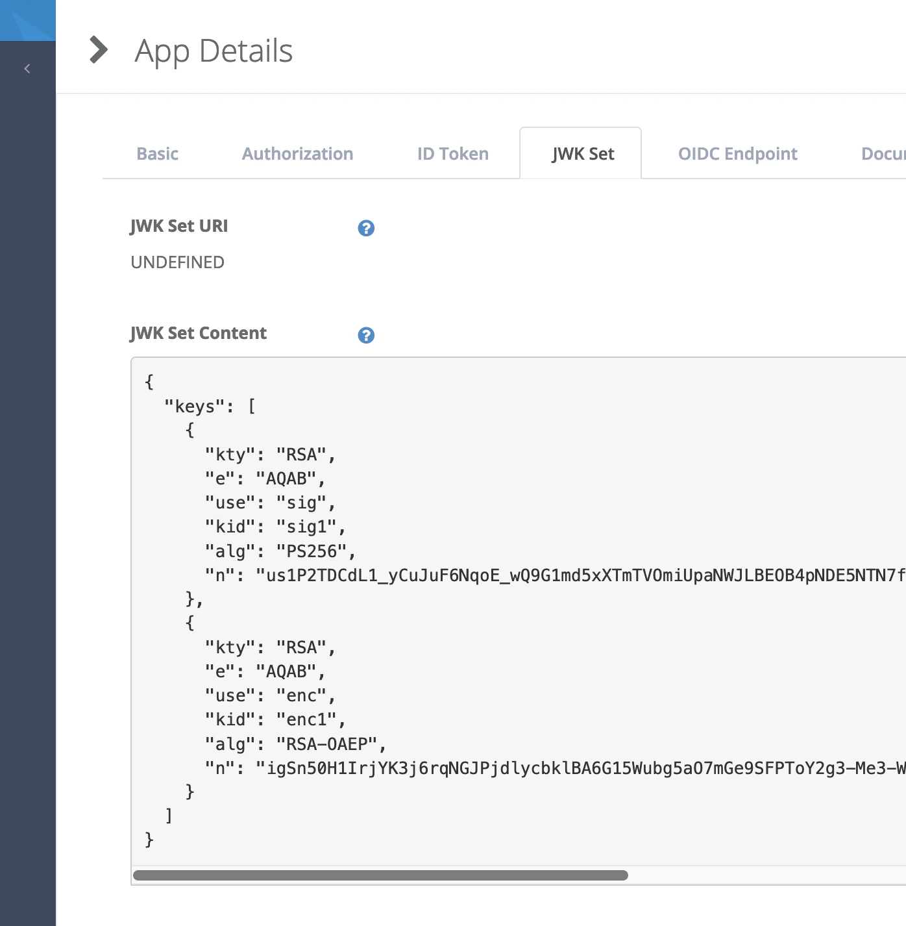
Task: Open the partially visible Docu tab
Action: tap(883, 154)
